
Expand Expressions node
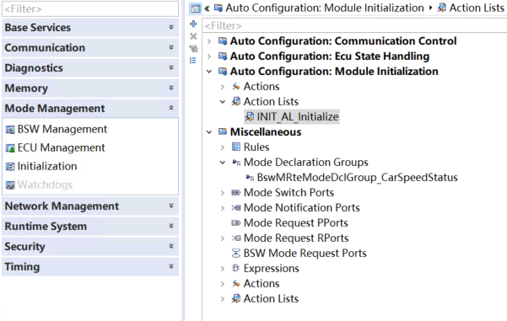[223, 269]
